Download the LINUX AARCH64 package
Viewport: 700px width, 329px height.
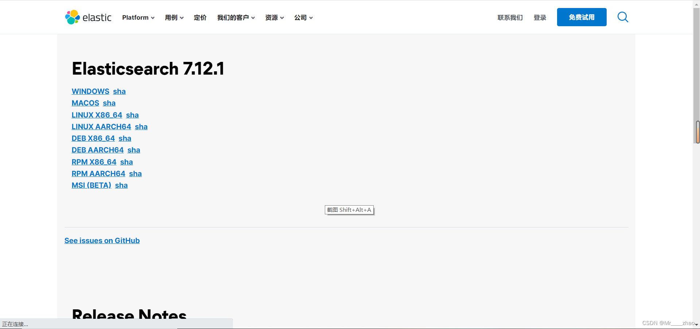101,127
